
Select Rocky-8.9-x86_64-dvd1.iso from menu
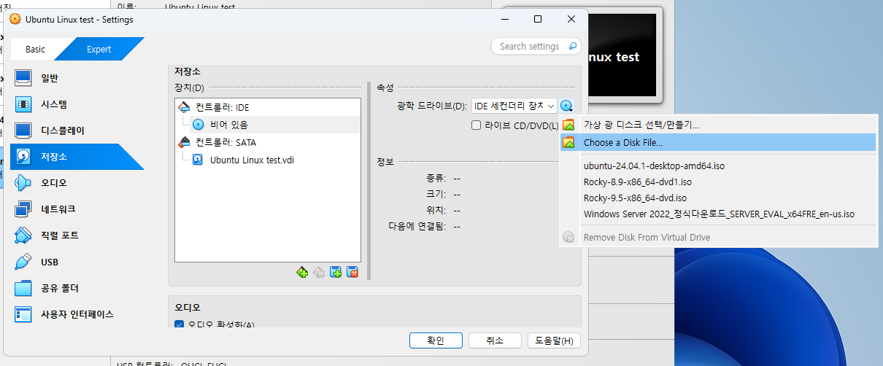pyautogui.click(x=718, y=182)
